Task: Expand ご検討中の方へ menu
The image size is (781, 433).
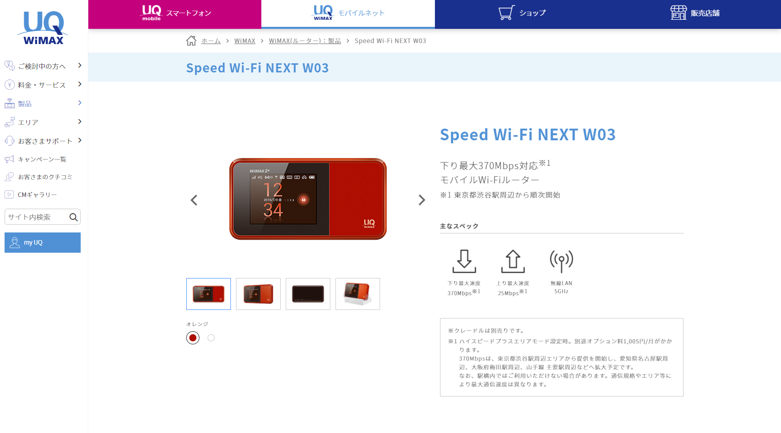Action: (43, 66)
